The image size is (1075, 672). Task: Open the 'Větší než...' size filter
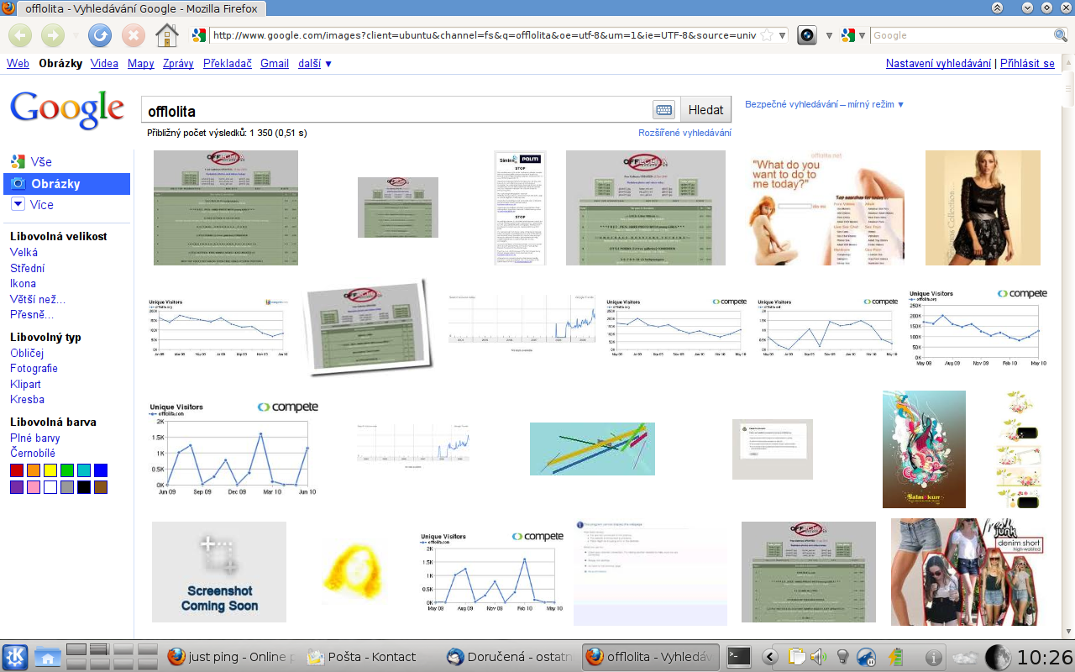38,299
